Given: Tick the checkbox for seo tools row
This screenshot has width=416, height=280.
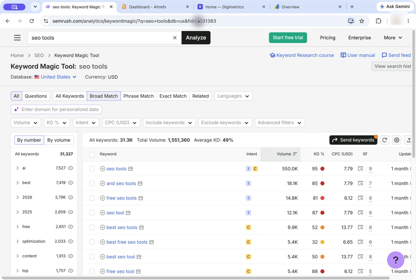Looking at the screenshot, I should click(x=92, y=169).
